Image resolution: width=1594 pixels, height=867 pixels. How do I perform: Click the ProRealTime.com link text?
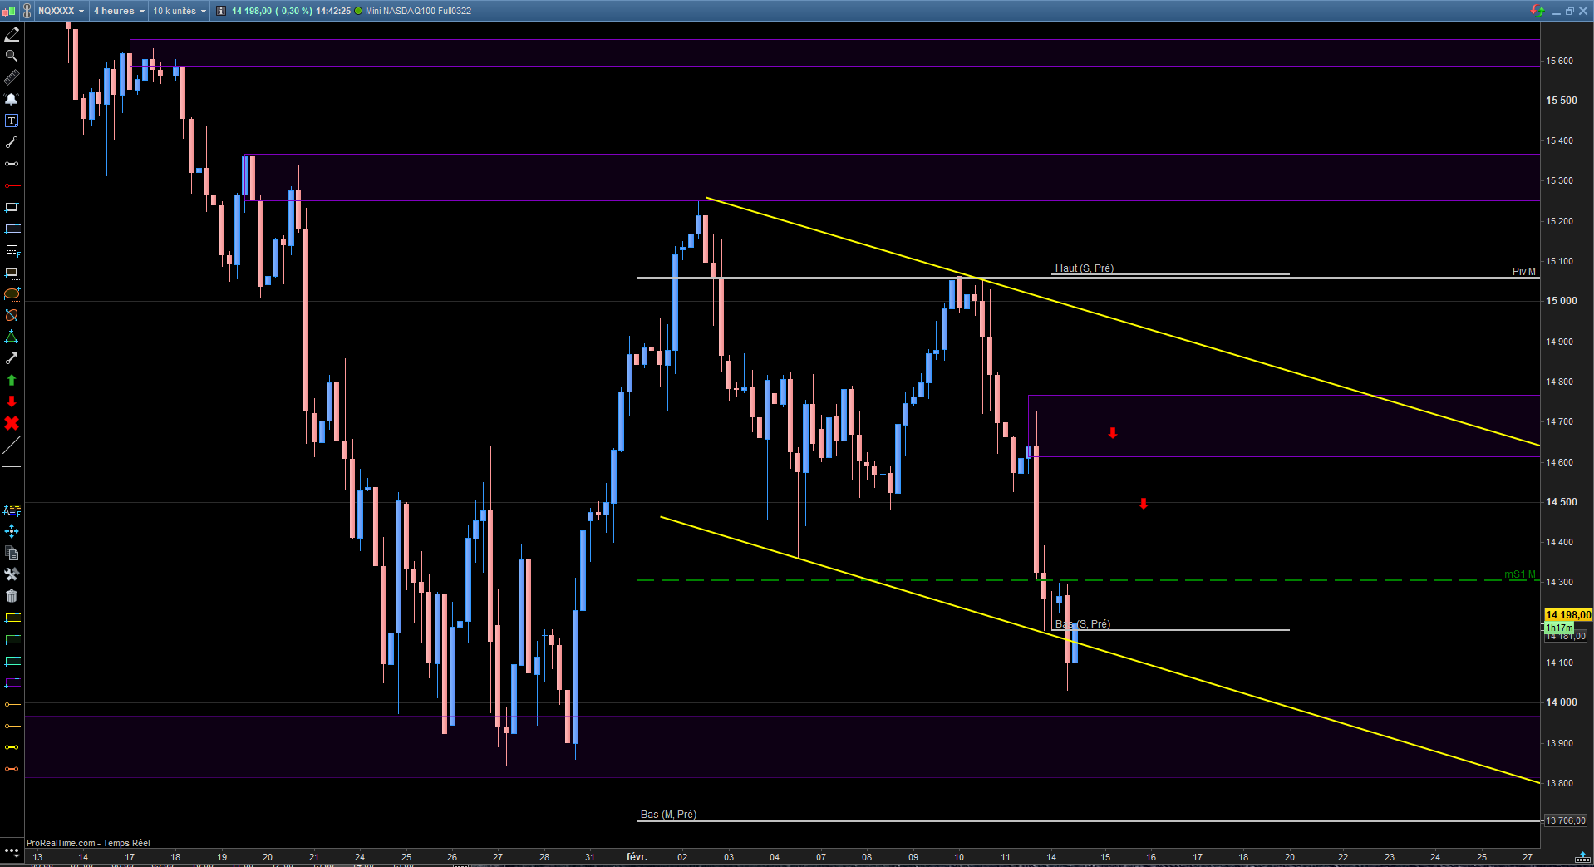click(61, 843)
